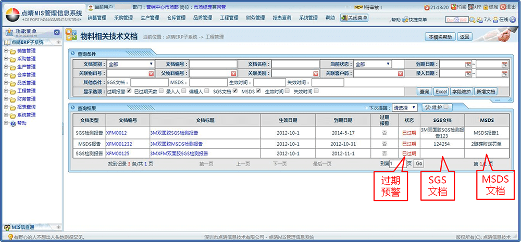Toggle the SGS文档 display checkbox
The width and height of the screenshot is (521, 242).
pos(236,91)
